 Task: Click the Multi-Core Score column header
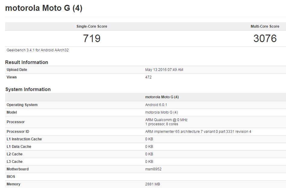click(265, 26)
